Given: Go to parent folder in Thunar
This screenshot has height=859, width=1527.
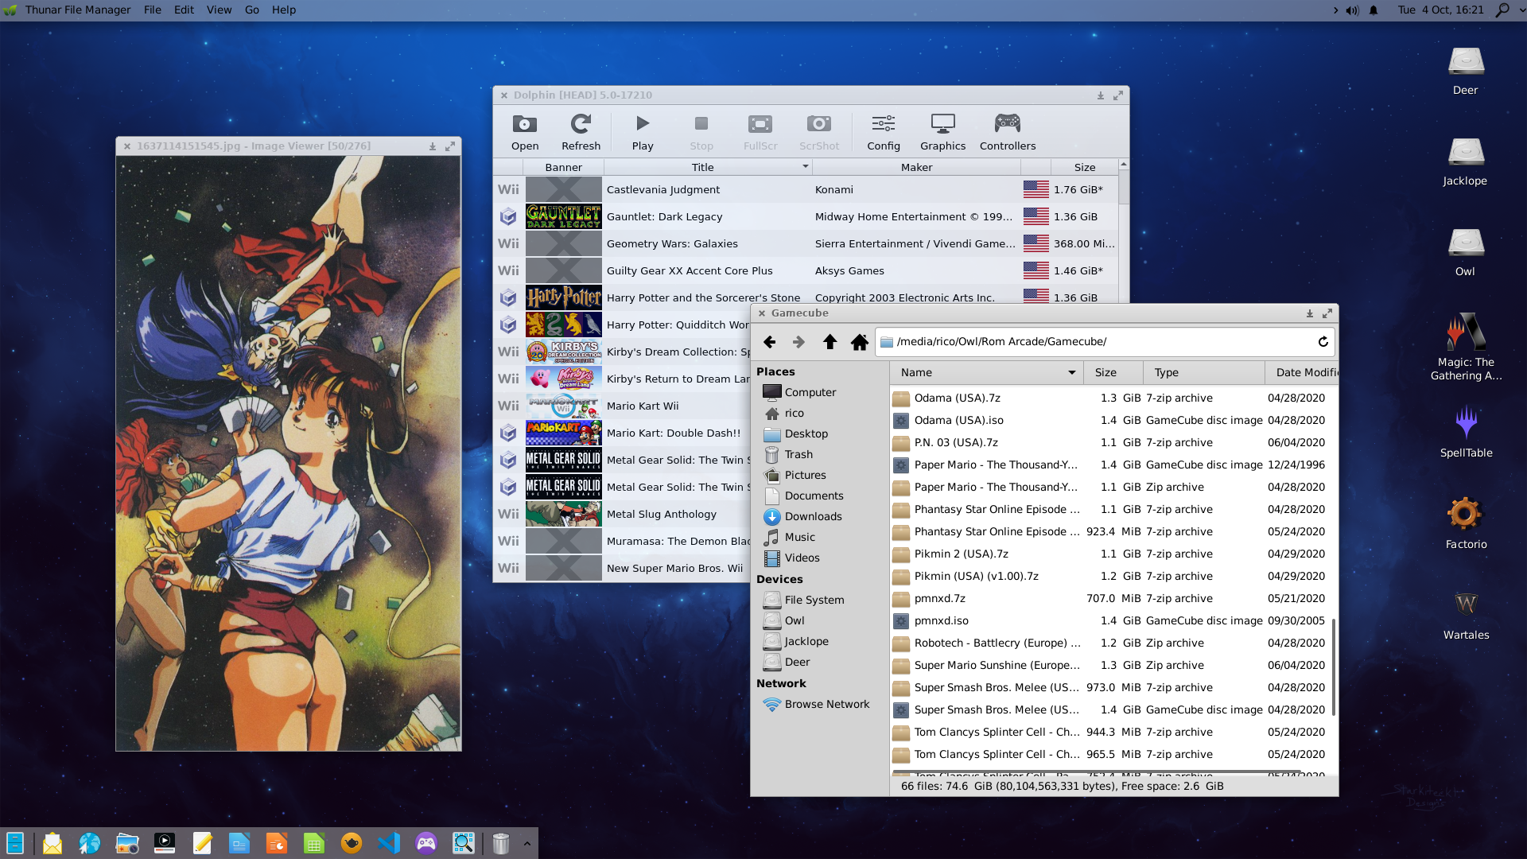Looking at the screenshot, I should click(x=830, y=342).
